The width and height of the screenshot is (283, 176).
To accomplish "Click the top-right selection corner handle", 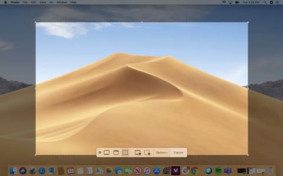I will (248, 22).
